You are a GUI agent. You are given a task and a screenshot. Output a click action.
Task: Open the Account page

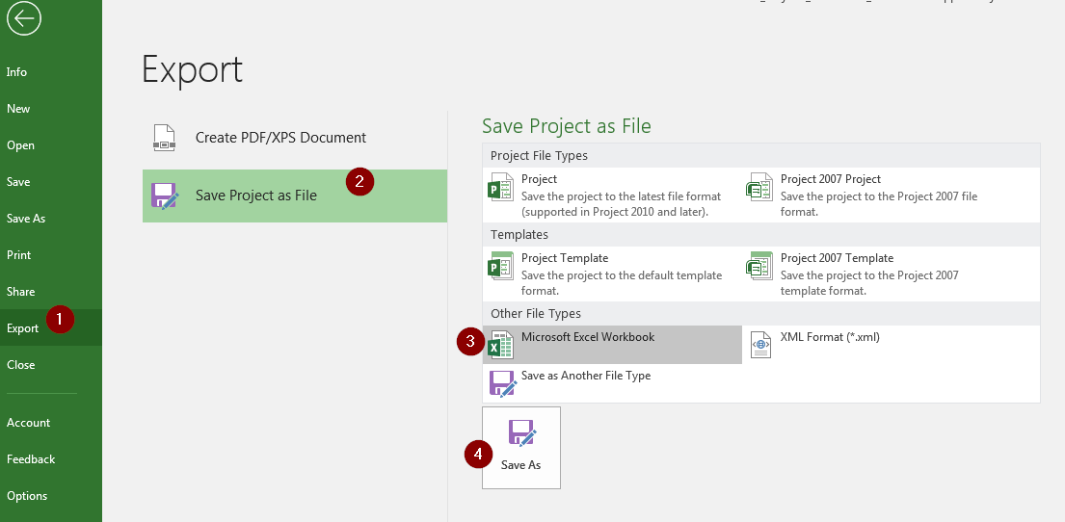pyautogui.click(x=51, y=422)
